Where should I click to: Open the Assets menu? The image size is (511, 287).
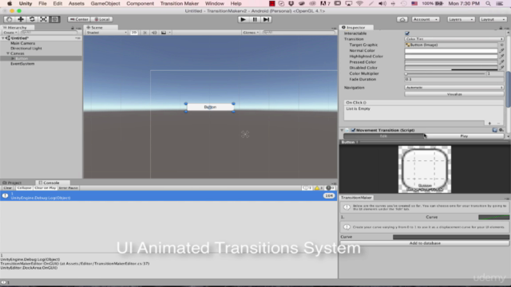pyautogui.click(x=77, y=3)
